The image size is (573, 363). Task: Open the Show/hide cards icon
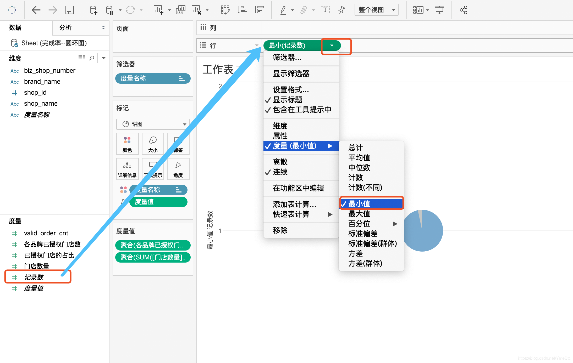[x=418, y=10]
